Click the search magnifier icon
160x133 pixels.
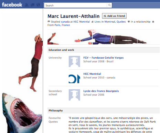[109, 5]
